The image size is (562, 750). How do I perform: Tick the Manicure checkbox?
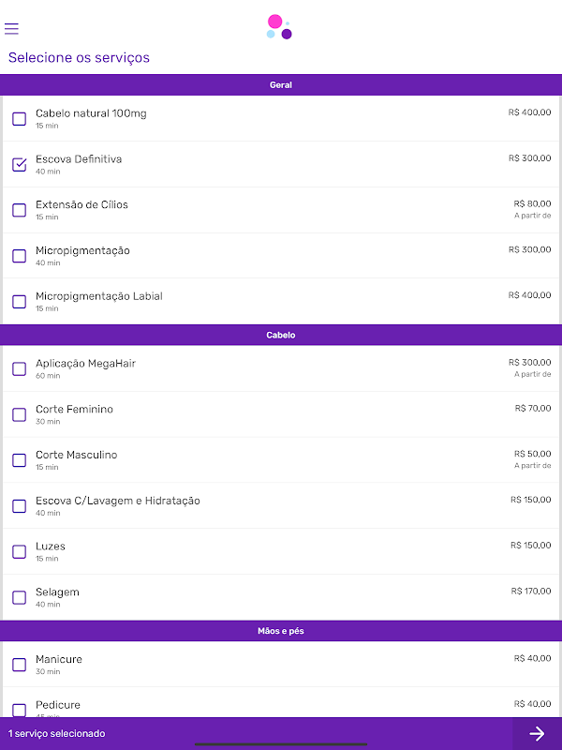pos(19,665)
